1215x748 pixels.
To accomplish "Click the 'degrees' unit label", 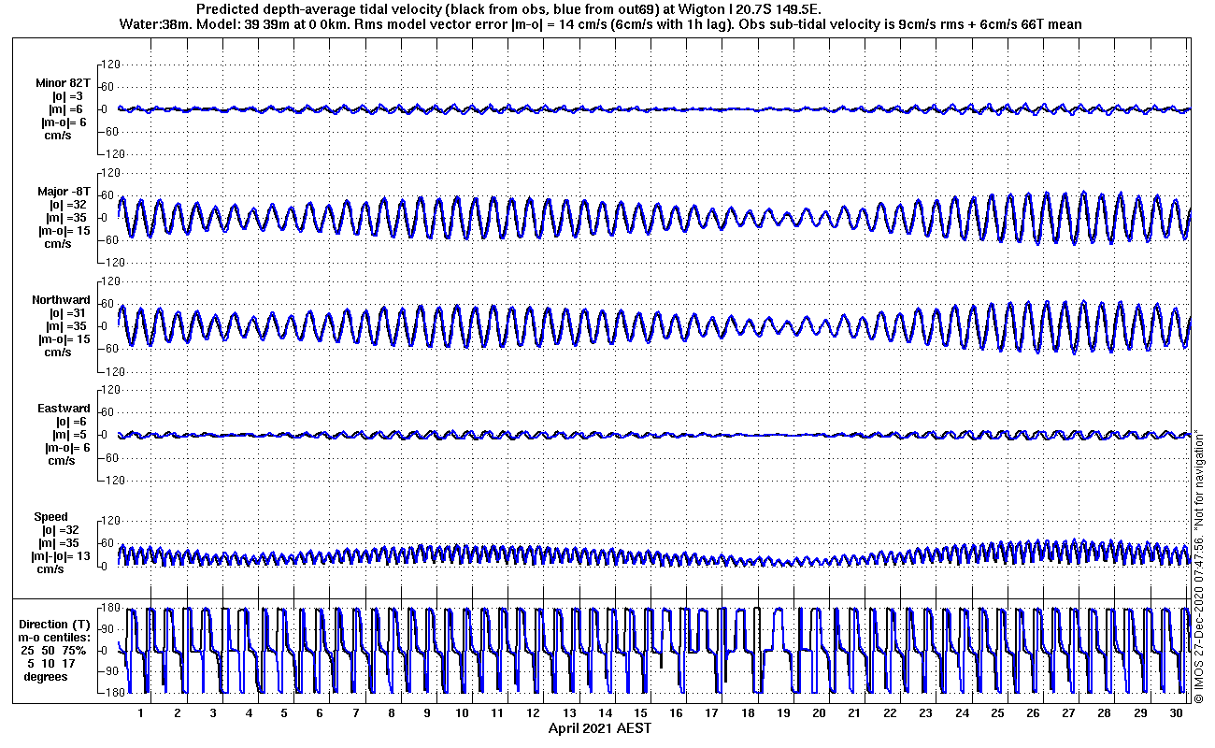I will click(46, 677).
